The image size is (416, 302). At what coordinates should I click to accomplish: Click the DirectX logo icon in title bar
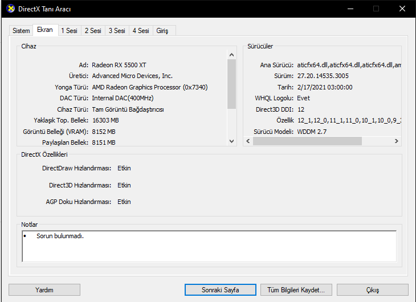(x=11, y=9)
